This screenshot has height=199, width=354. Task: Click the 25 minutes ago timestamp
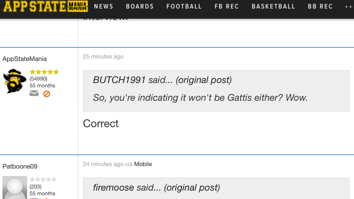[103, 57]
